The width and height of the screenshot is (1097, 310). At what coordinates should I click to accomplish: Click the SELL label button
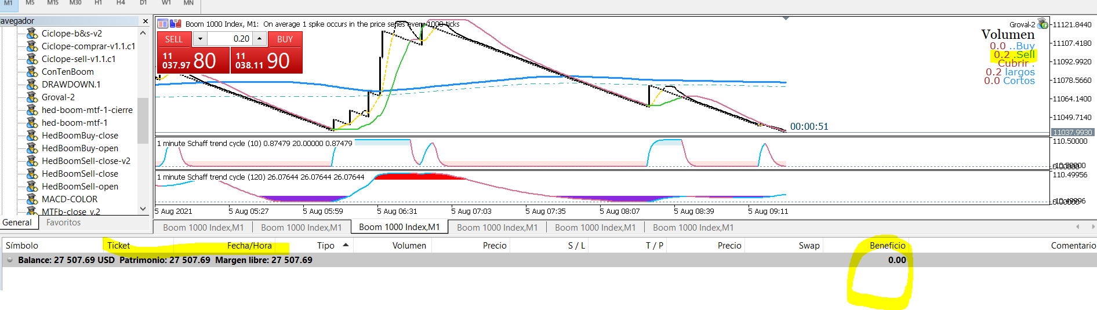173,39
